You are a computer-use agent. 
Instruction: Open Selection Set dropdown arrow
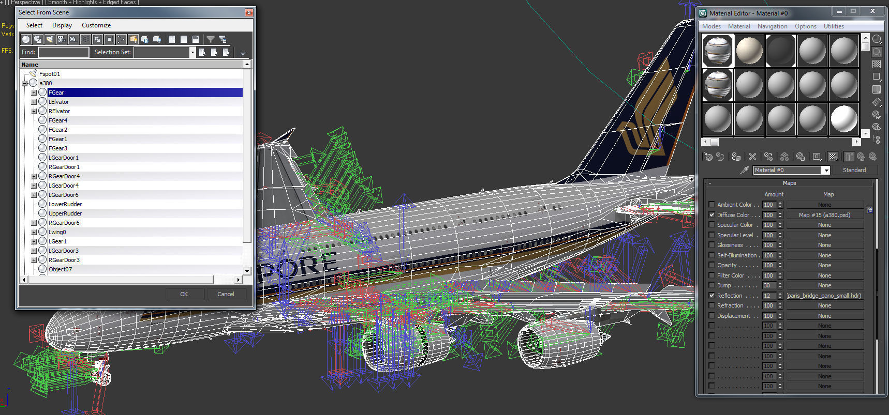(192, 52)
